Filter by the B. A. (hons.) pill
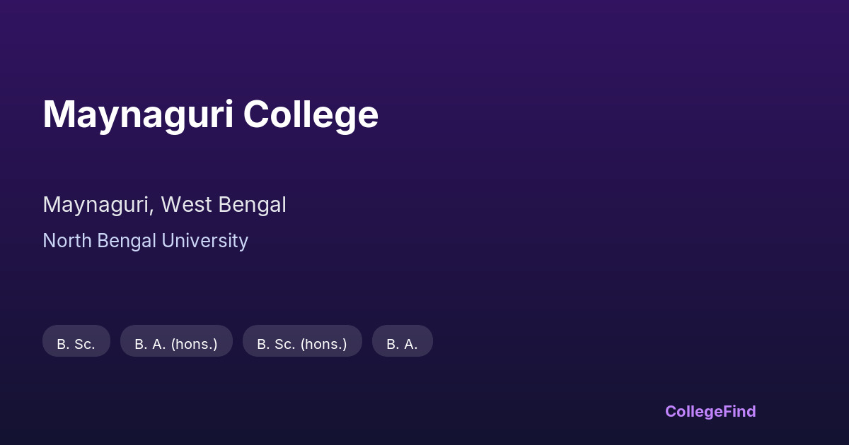The width and height of the screenshot is (849, 445). coord(176,344)
